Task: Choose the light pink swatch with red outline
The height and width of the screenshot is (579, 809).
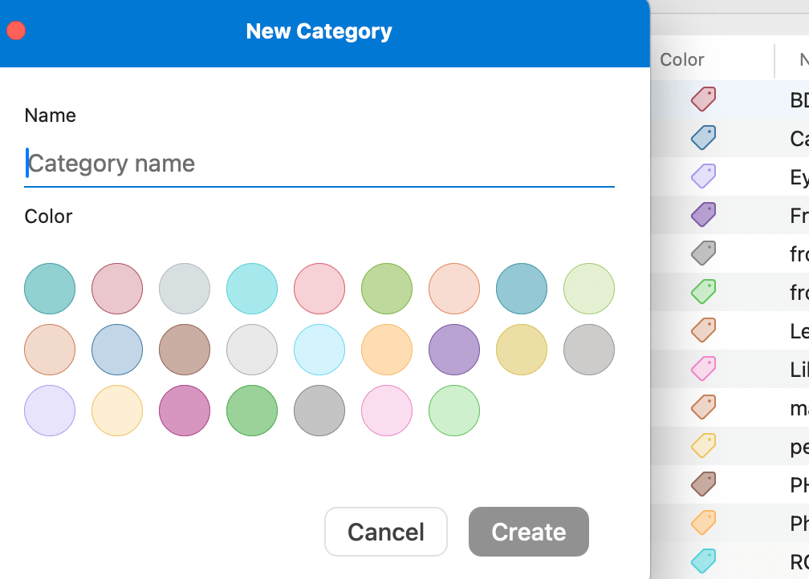Action: pos(319,289)
